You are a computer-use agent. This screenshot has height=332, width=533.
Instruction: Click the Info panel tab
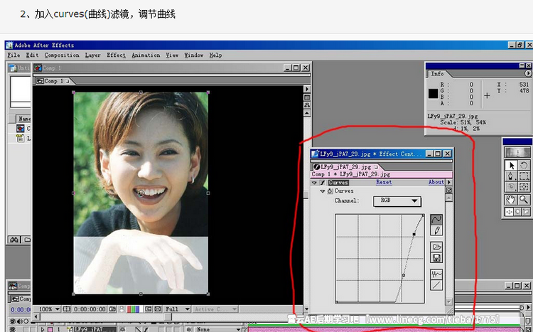[437, 73]
